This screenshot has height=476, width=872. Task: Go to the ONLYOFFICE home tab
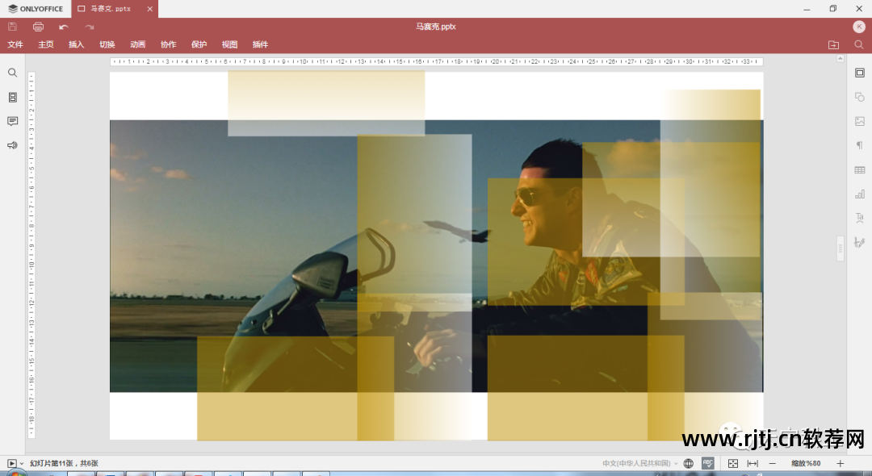coord(36,9)
